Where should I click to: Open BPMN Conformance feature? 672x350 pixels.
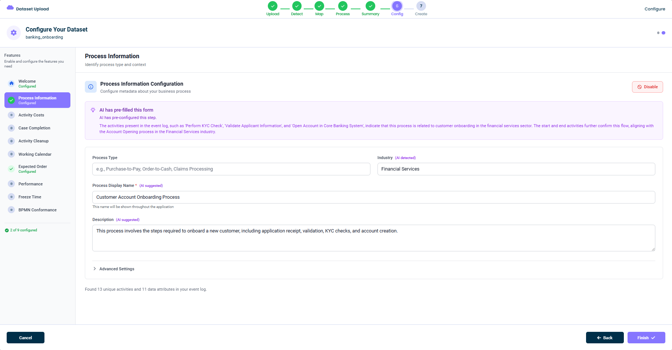coord(37,210)
